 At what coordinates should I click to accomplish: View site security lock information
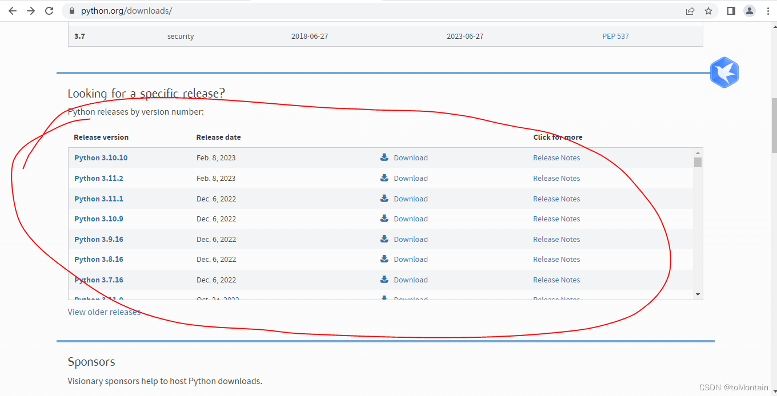(x=72, y=11)
